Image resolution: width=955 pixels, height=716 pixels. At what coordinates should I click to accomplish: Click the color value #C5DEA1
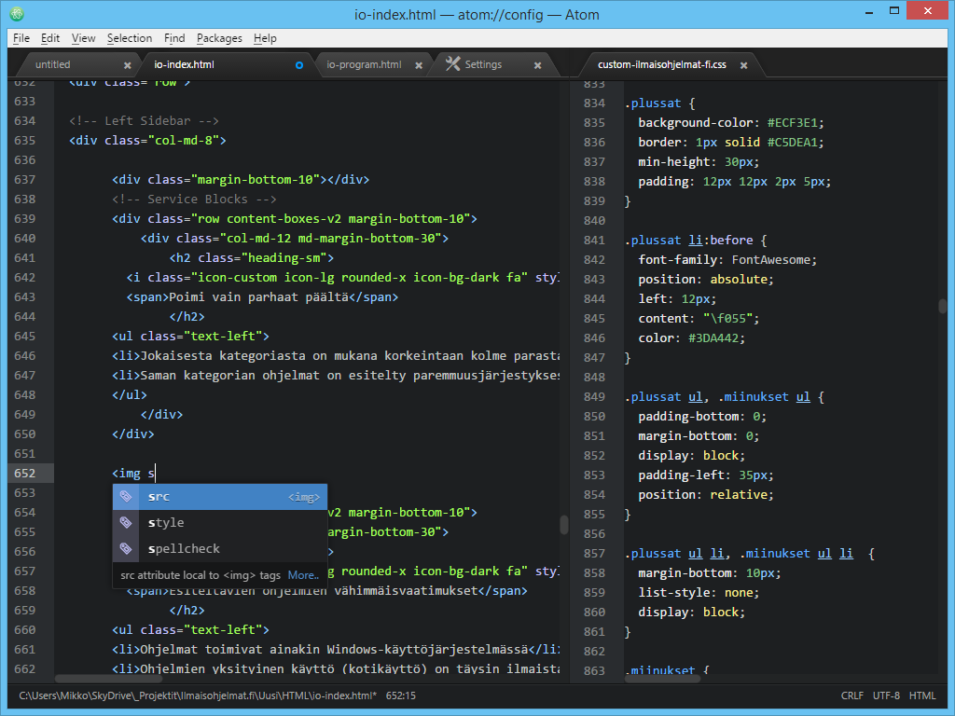[x=793, y=142]
